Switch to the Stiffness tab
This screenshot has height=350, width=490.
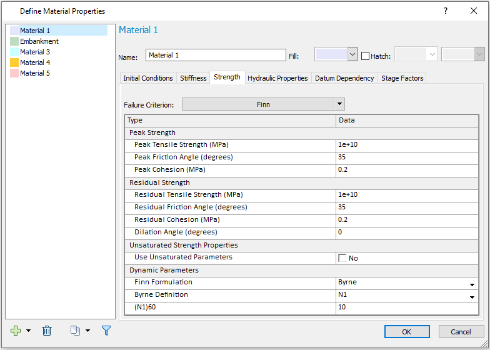point(193,78)
